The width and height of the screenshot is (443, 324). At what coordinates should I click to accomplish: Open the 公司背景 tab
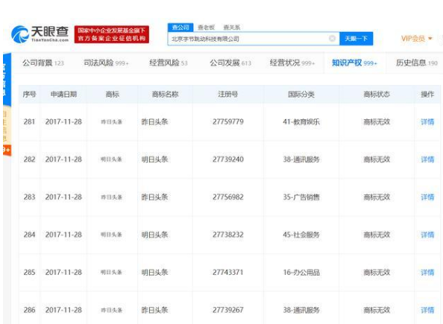43,63
